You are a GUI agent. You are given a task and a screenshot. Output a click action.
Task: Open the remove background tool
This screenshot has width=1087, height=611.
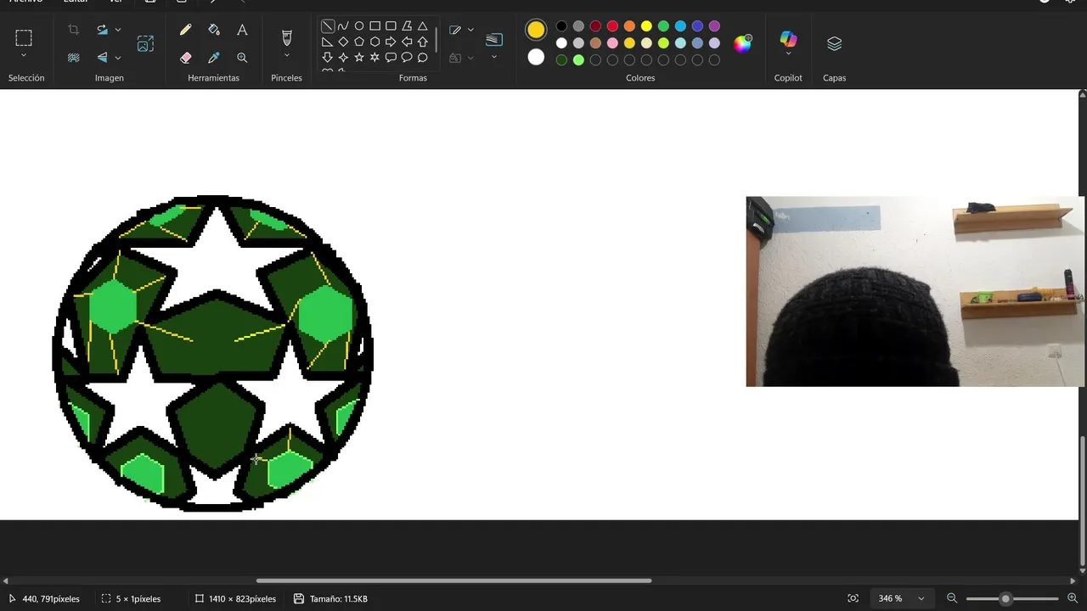click(x=74, y=58)
